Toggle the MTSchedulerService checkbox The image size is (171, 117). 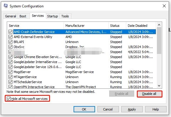11,82
